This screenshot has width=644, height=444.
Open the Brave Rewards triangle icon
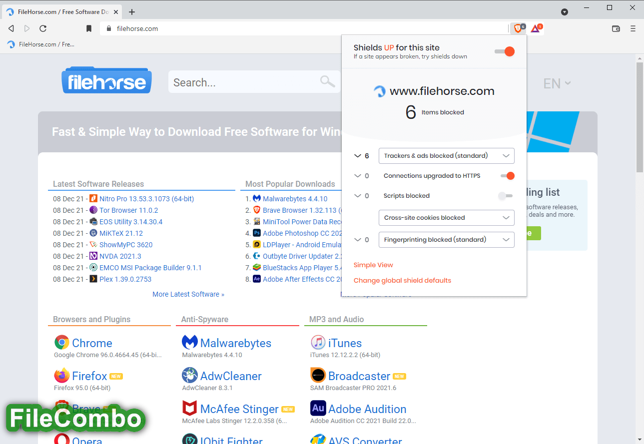[x=535, y=28]
